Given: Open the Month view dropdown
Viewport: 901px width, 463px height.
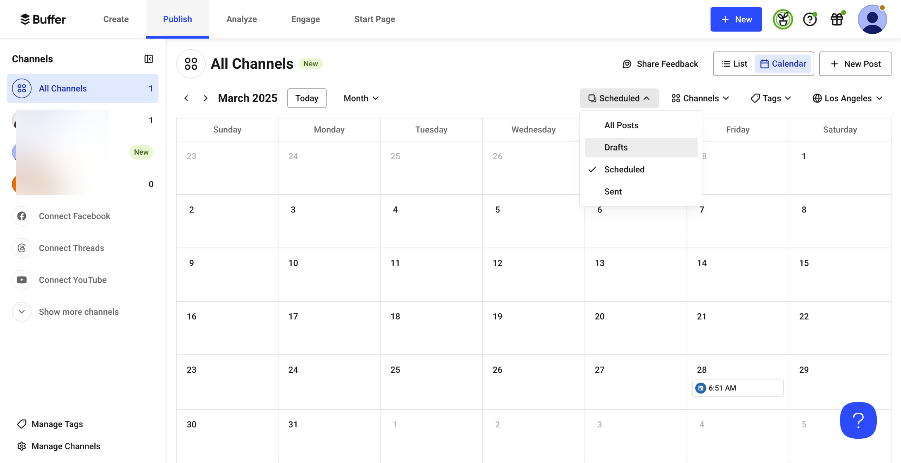Looking at the screenshot, I should (x=361, y=98).
